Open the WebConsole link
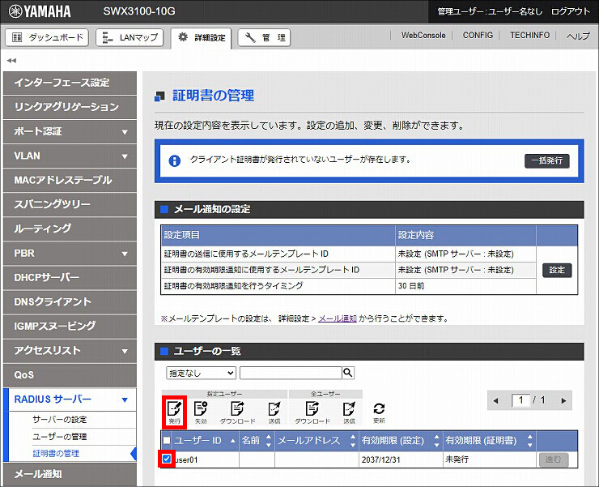 tap(423, 35)
